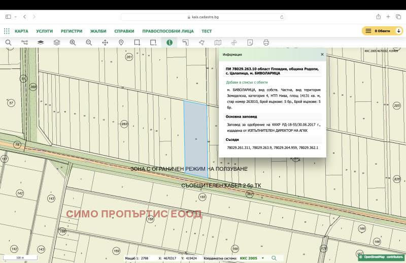Open the СПРАВКИ menu
The width and height of the screenshot is (406, 263).
click(124, 31)
